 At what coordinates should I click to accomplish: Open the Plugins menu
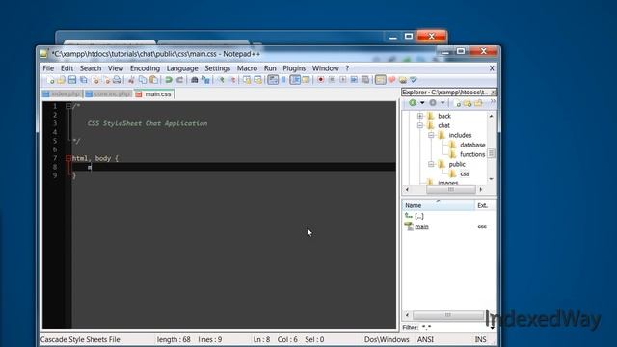pos(294,68)
